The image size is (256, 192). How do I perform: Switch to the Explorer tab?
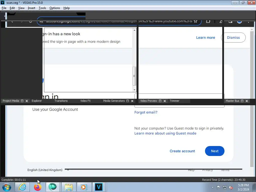point(37,101)
